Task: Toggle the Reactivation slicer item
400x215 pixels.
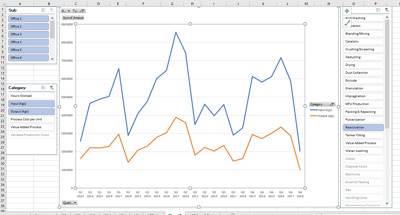Action: (x=363, y=127)
